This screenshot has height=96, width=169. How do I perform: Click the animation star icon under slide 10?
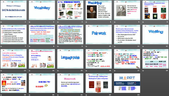click(x=86, y=46)
